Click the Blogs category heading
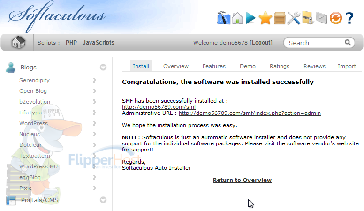 (29, 68)
